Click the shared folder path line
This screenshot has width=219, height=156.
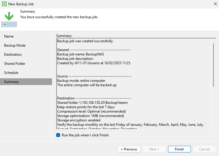pos(92,103)
